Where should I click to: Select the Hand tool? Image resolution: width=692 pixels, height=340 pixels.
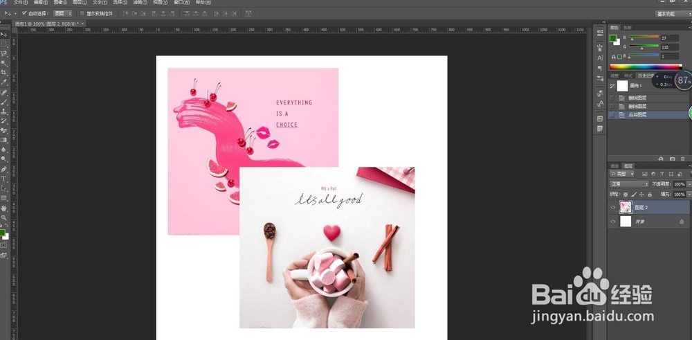3,208
